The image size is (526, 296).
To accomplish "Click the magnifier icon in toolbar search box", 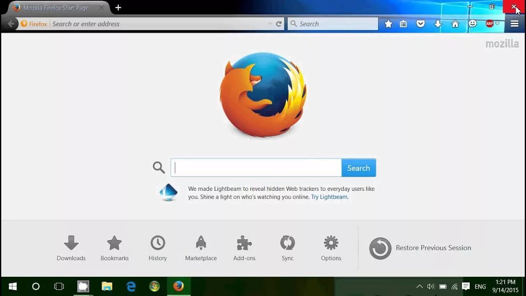I will [293, 24].
